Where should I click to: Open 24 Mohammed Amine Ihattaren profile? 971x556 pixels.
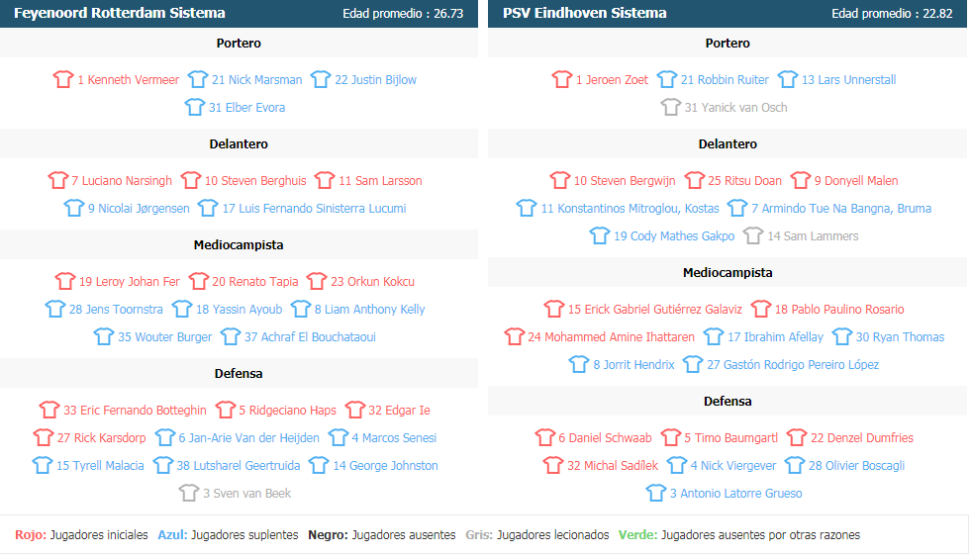(611, 337)
